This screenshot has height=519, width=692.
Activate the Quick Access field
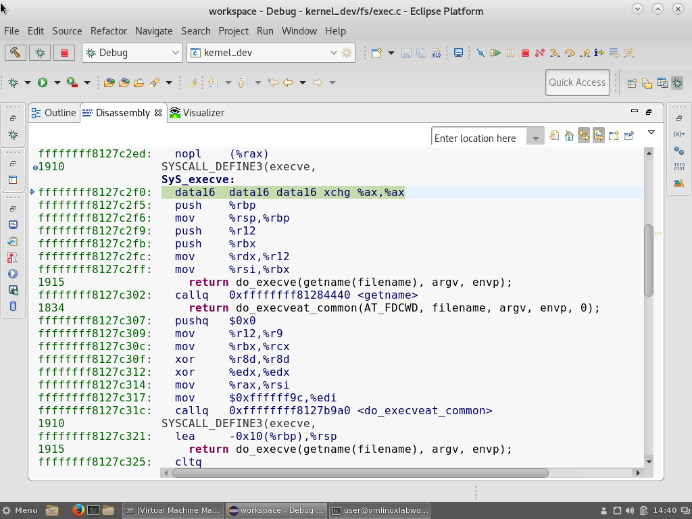(x=577, y=82)
